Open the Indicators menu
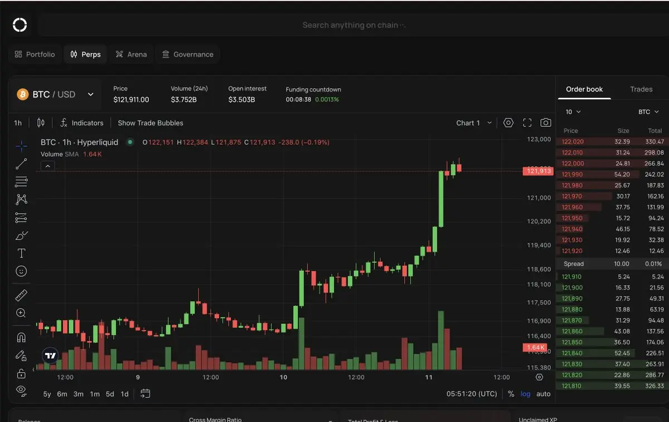 pos(81,123)
